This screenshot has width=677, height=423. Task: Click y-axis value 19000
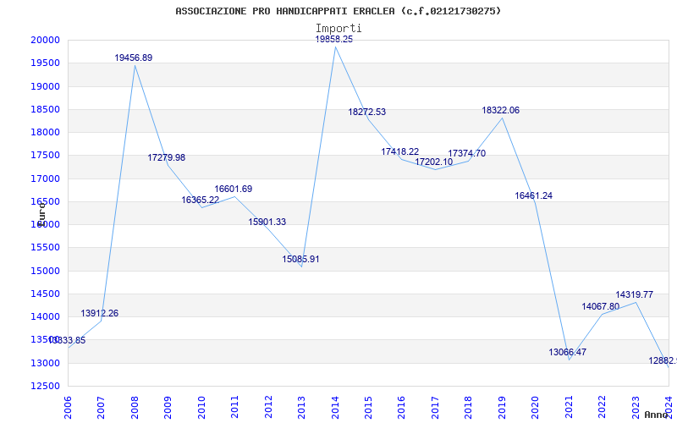[x=45, y=86]
